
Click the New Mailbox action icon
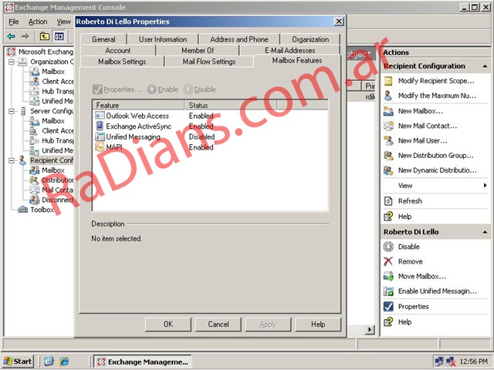coord(389,111)
